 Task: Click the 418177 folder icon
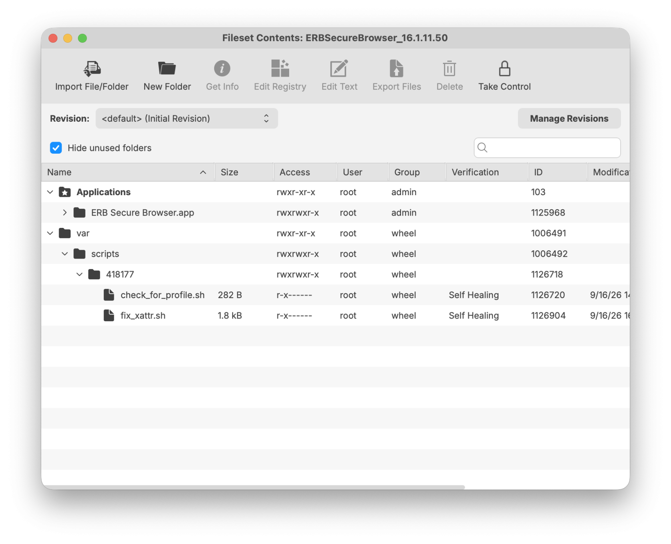pos(94,274)
